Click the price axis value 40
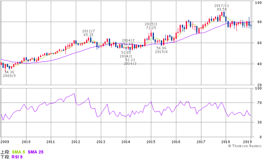The image size is (263, 159). [259, 64]
